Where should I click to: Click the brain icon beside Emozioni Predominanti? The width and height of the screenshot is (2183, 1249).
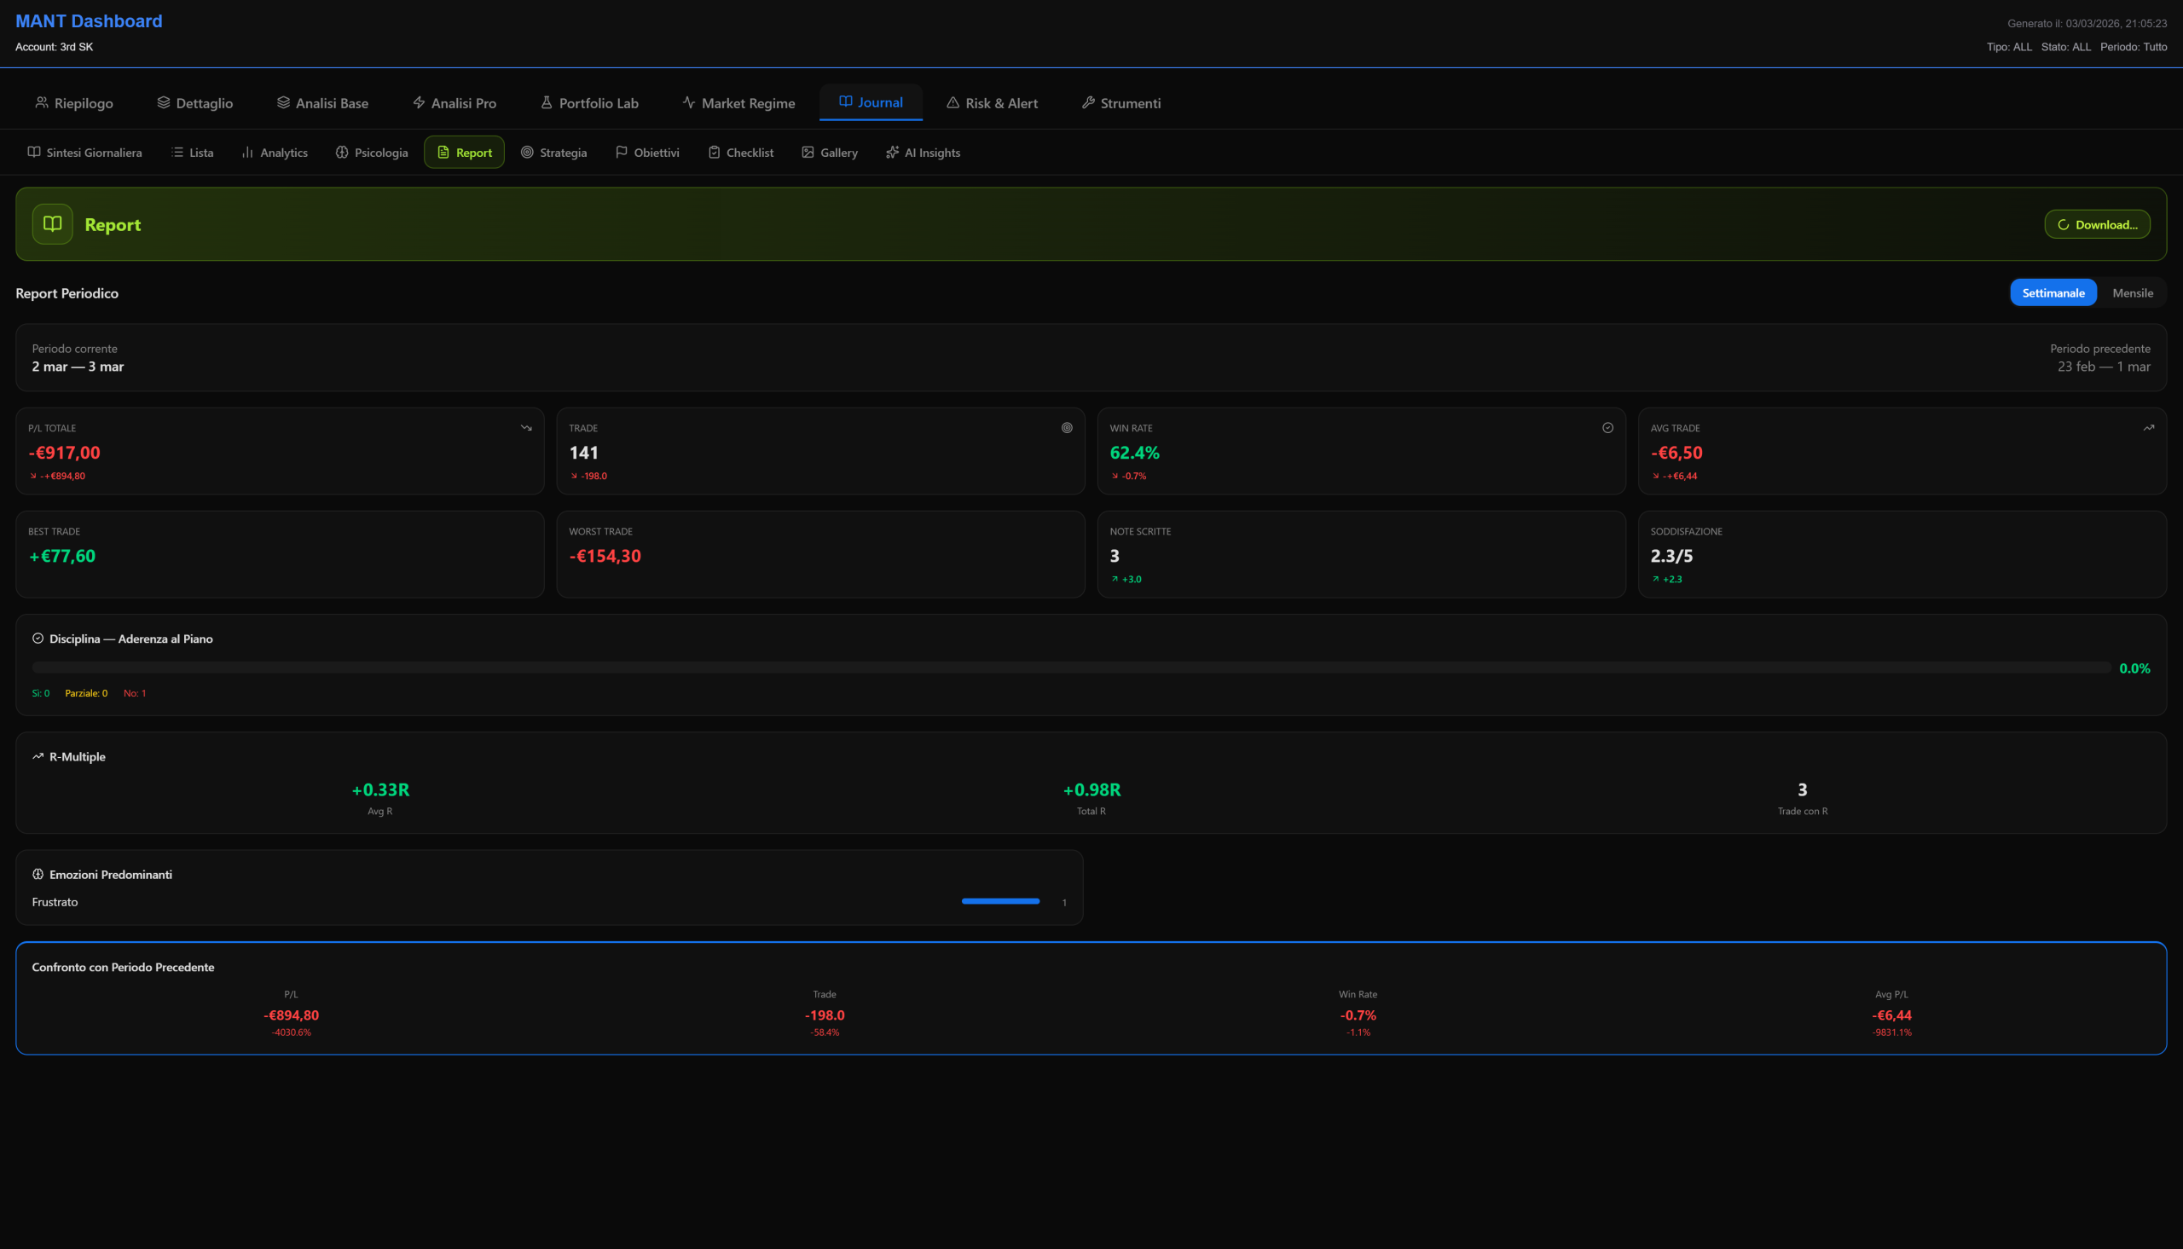tap(38, 874)
